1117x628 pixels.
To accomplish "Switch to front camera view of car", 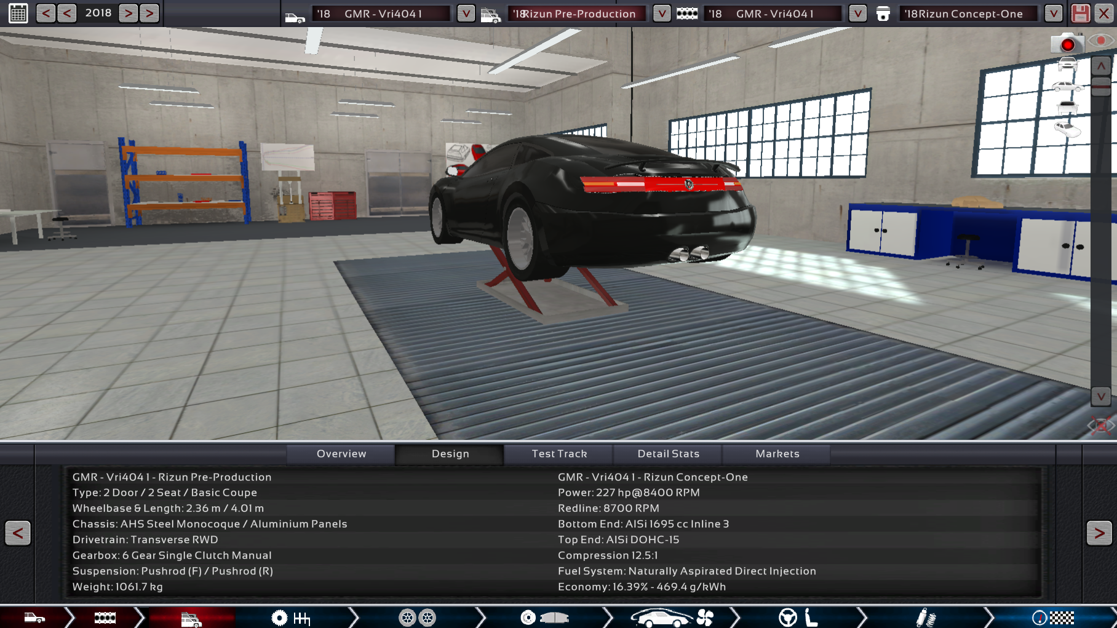I will [x=1067, y=63].
